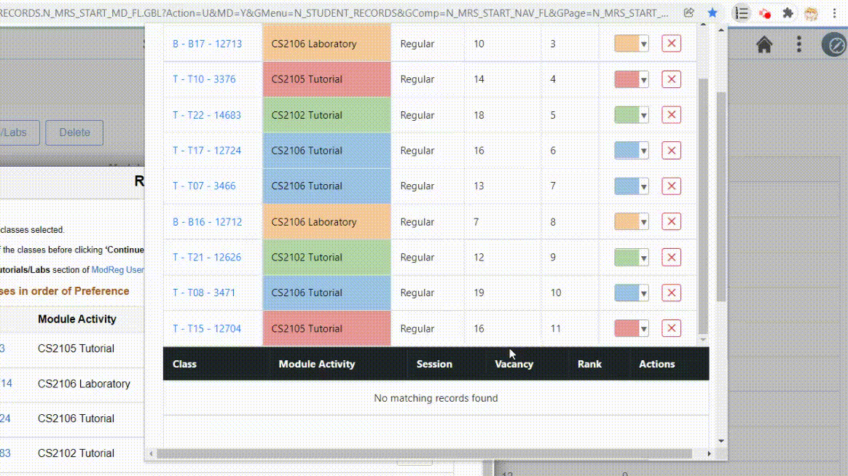Open color dropdown for B16 - 12712 row
This screenshot has height=476, width=848.
click(x=643, y=221)
